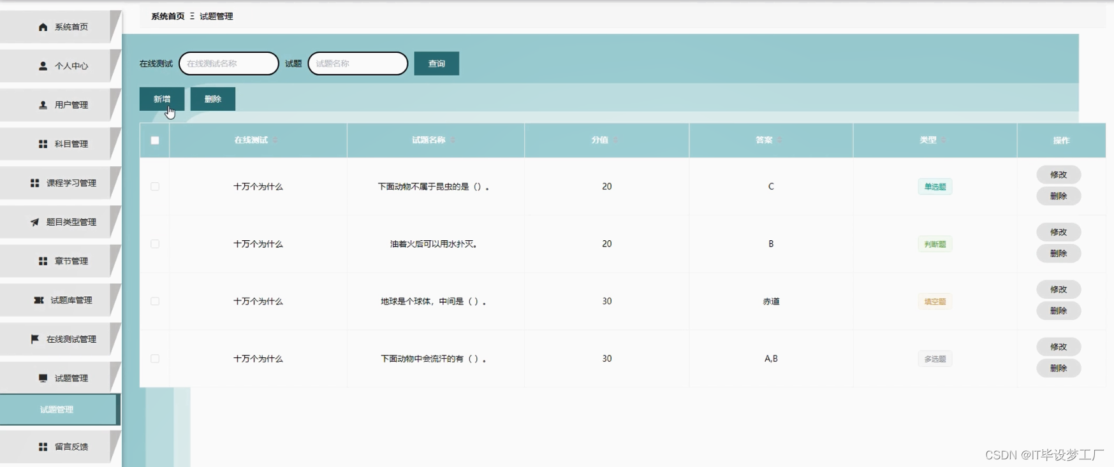
Task: Click the 删除 button in the toolbar
Action: tap(213, 99)
